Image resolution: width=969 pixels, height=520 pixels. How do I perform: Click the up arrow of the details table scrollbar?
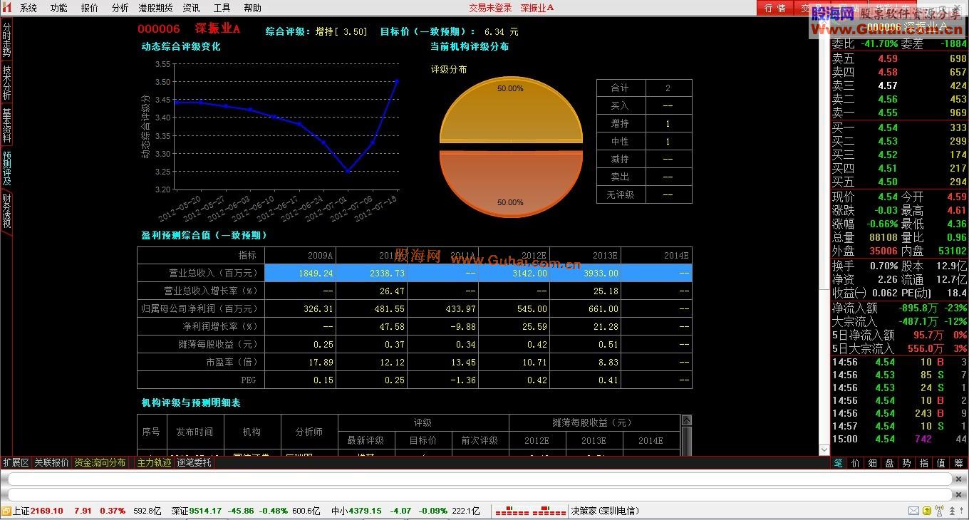coord(686,420)
